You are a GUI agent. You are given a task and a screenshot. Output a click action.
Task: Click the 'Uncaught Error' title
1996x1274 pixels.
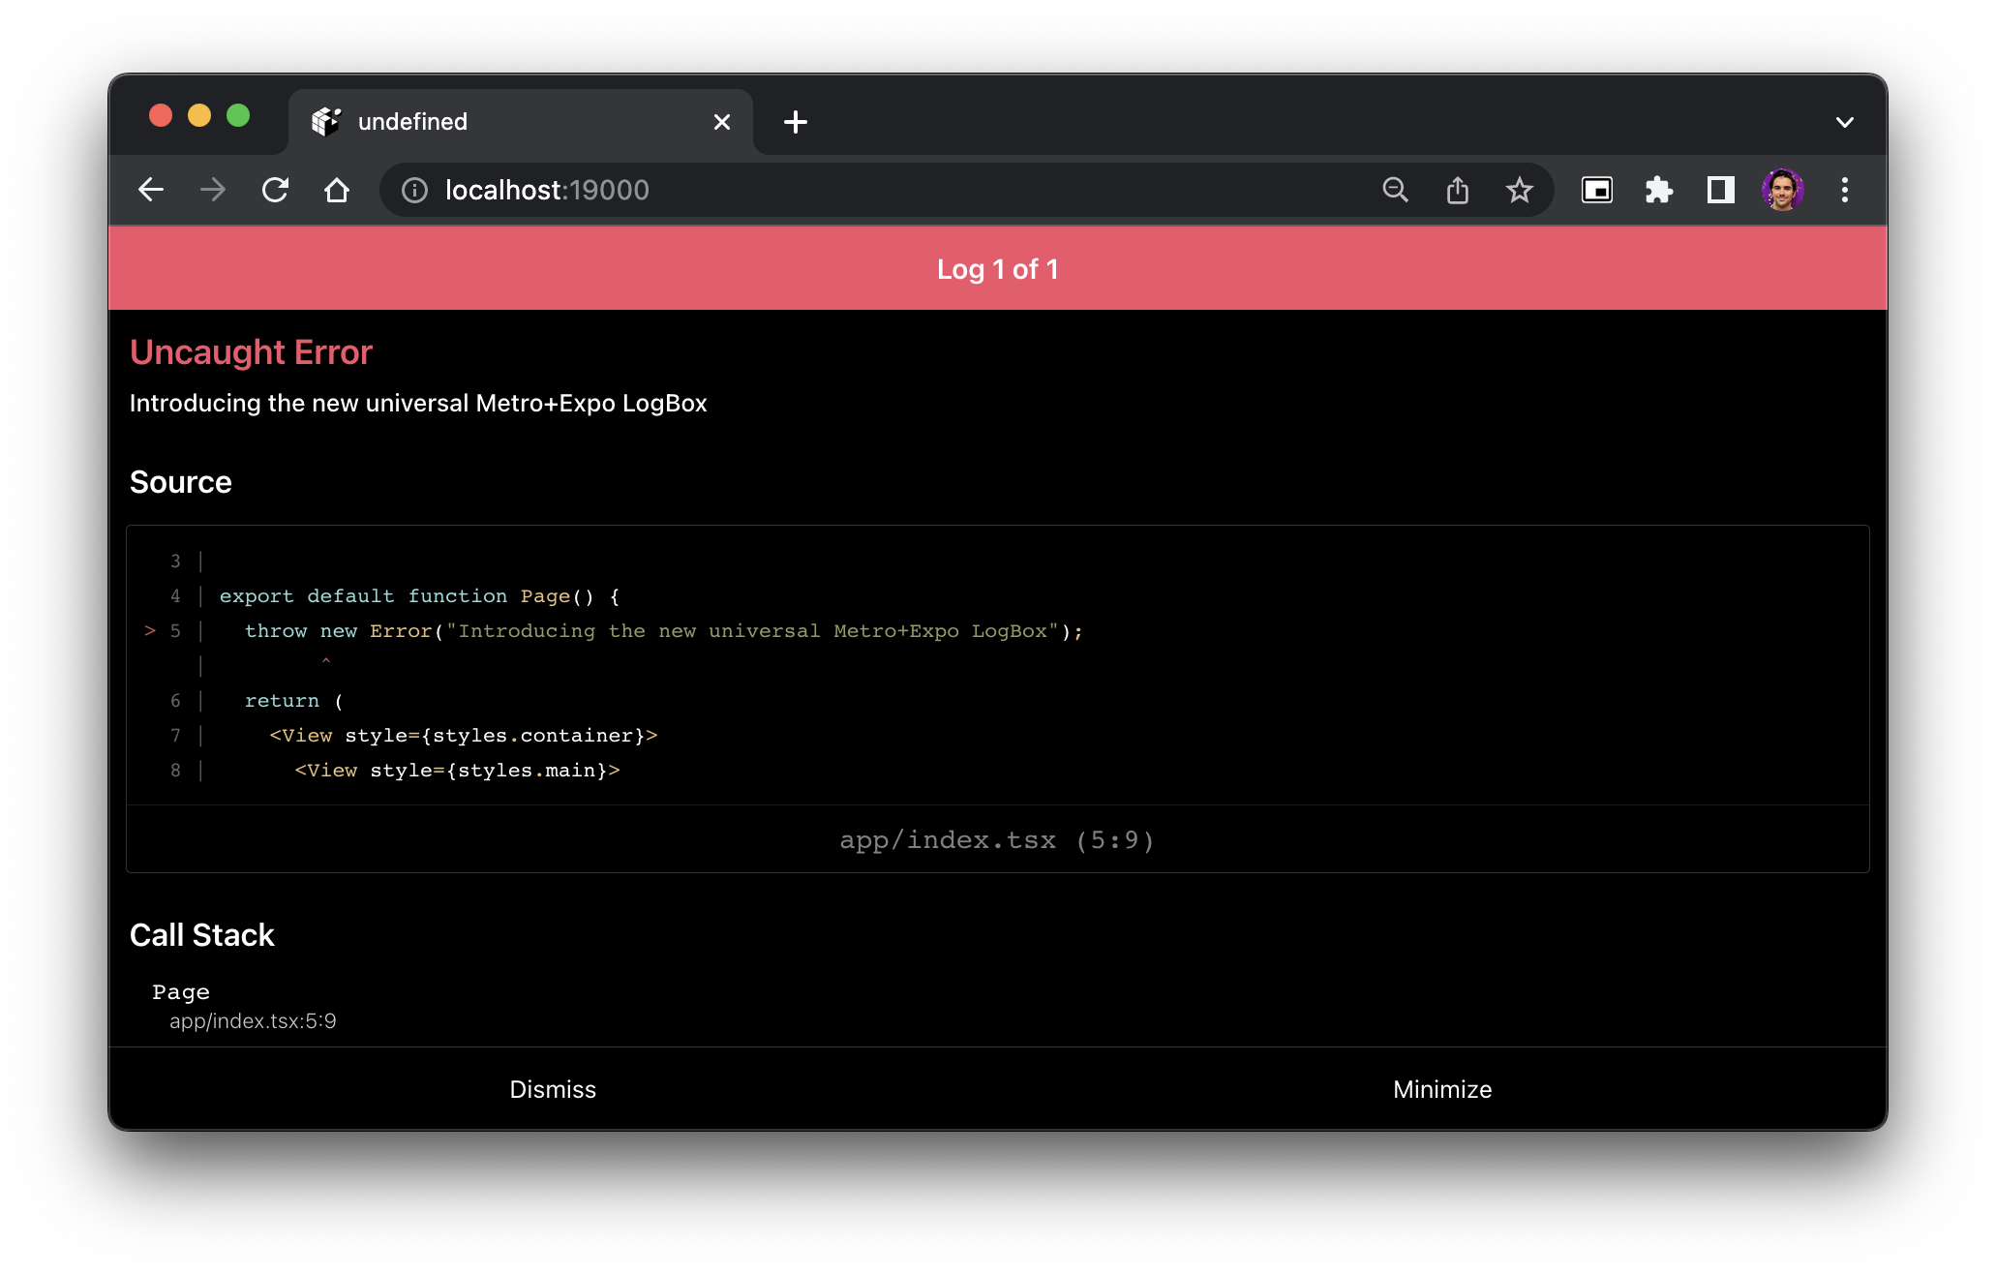click(x=251, y=352)
